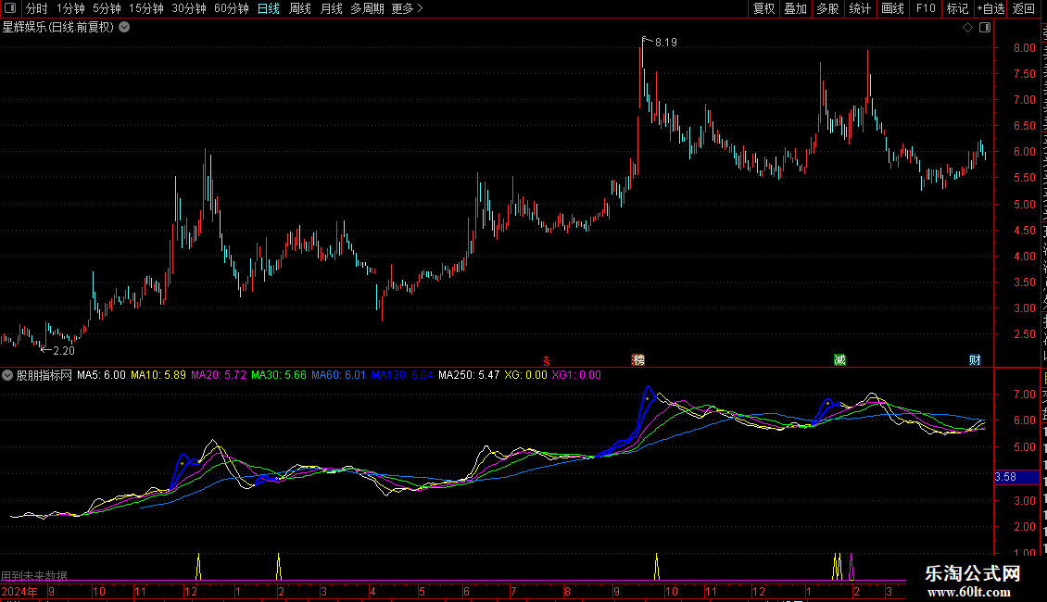
Task: Click the XG: 0.00 label
Action: [525, 375]
